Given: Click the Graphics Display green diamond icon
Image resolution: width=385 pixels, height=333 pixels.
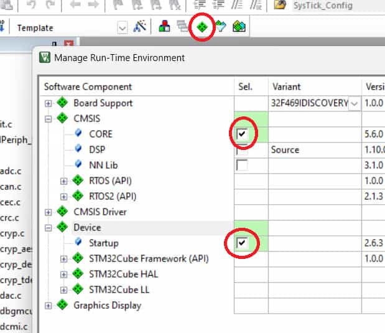Looking at the screenshot, I should (62, 305).
